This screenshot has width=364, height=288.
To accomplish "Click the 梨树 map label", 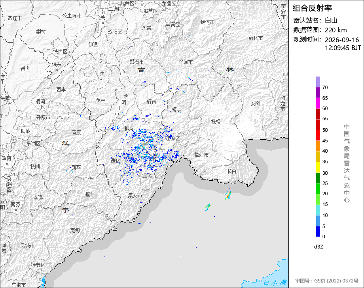I will (41, 32).
